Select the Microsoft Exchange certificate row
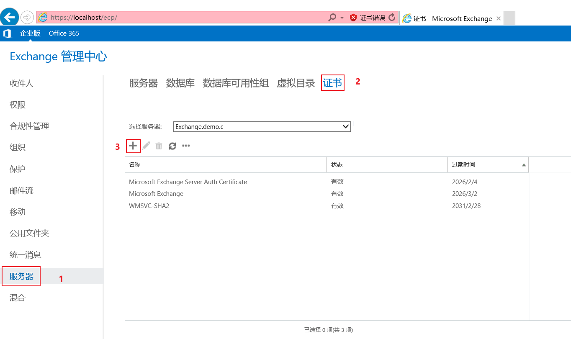 point(327,194)
